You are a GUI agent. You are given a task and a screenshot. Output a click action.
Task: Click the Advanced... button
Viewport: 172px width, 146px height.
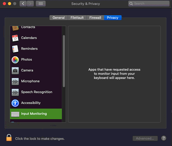pyautogui.click(x=145, y=139)
